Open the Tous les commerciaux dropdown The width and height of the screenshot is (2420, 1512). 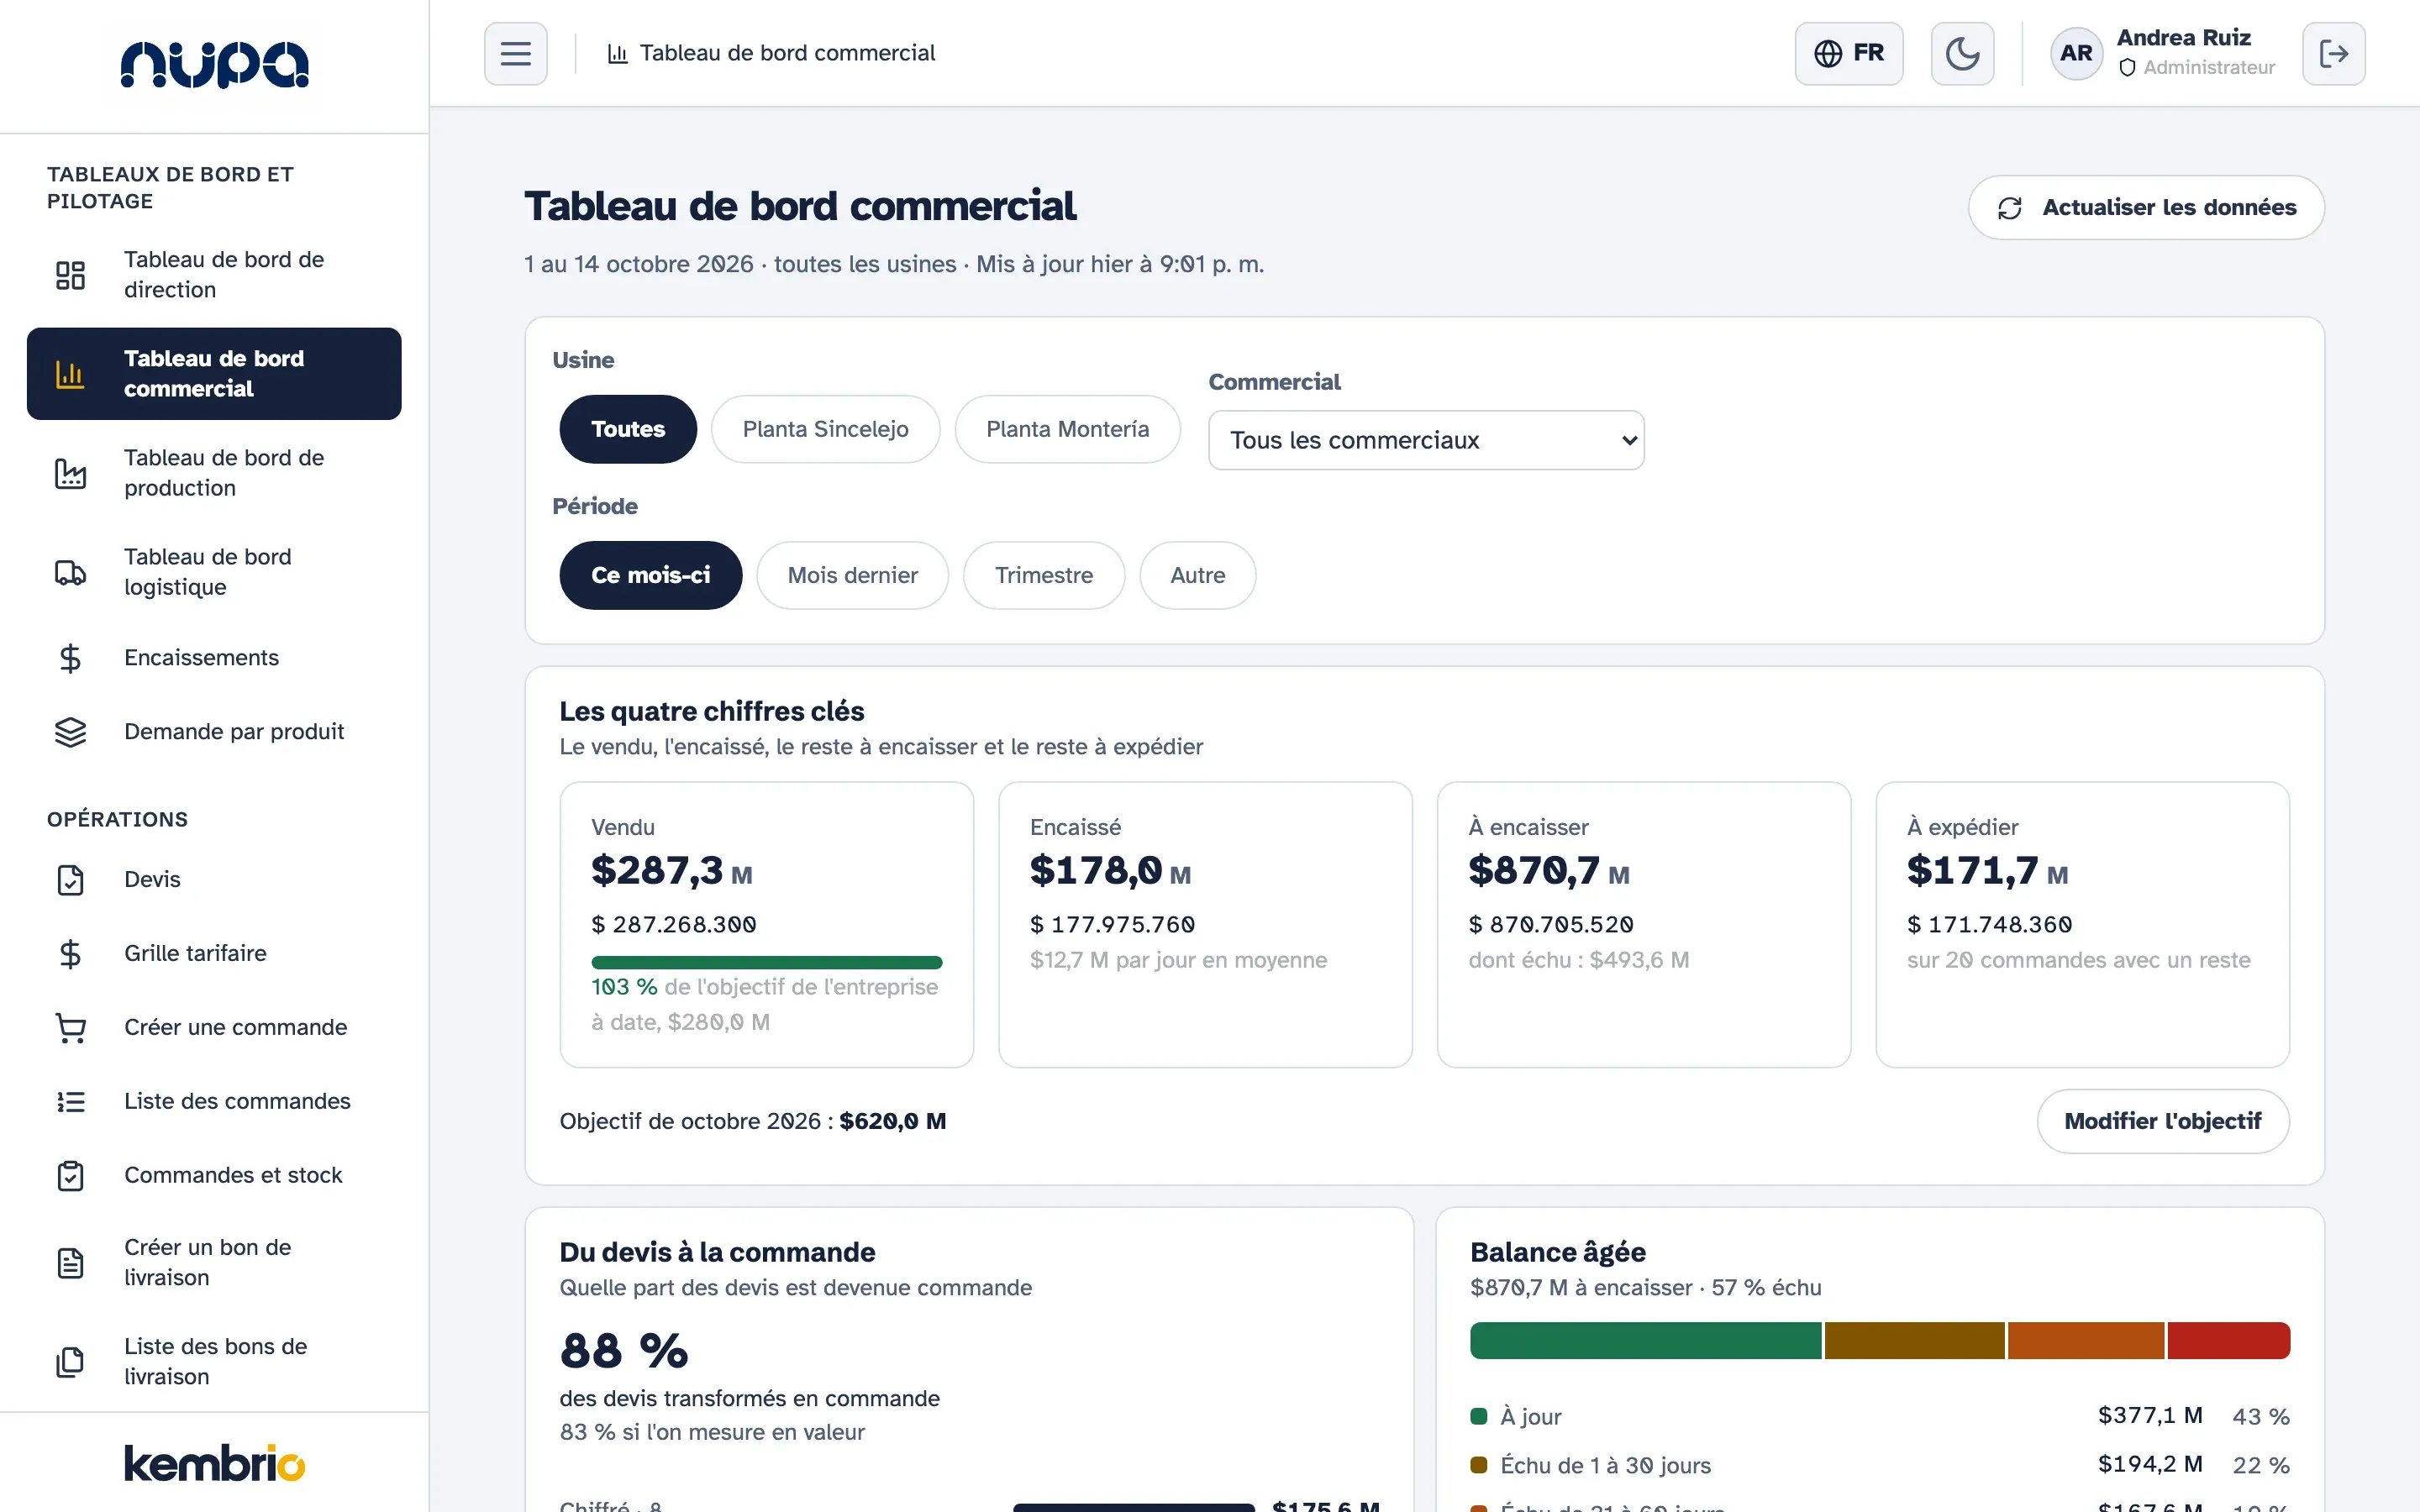[1426, 440]
